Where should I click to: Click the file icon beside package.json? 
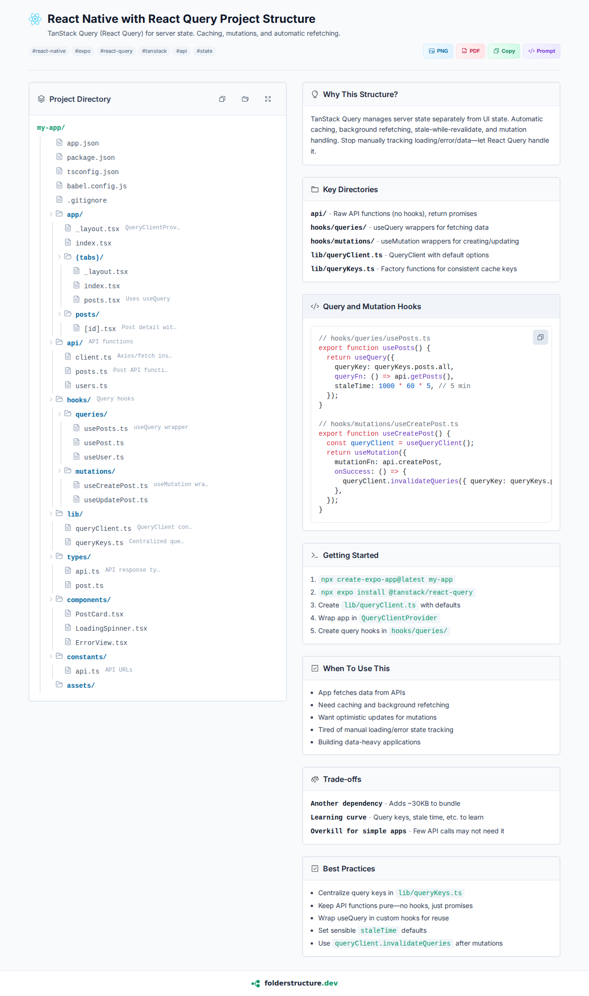(x=59, y=157)
